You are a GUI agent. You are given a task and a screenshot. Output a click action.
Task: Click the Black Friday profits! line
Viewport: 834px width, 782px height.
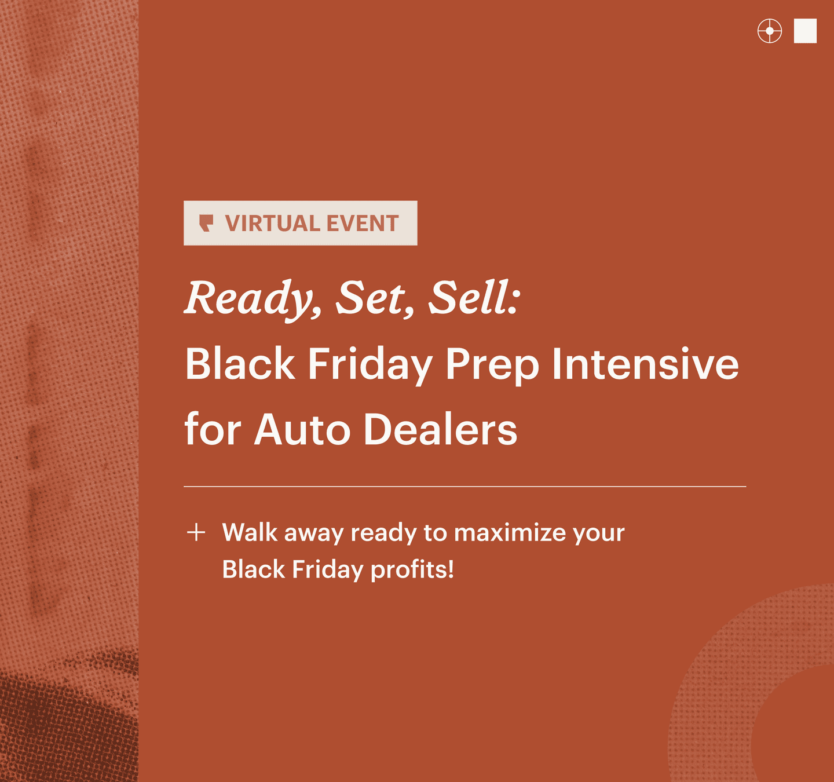(x=338, y=570)
